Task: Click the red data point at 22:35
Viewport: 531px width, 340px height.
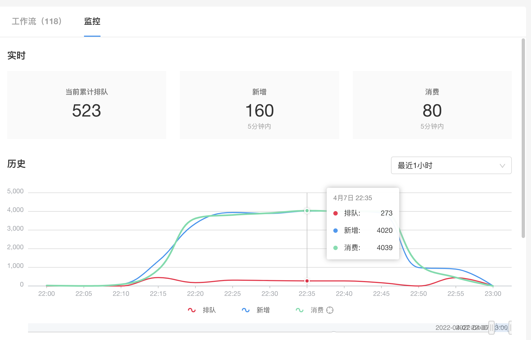Action: click(307, 281)
